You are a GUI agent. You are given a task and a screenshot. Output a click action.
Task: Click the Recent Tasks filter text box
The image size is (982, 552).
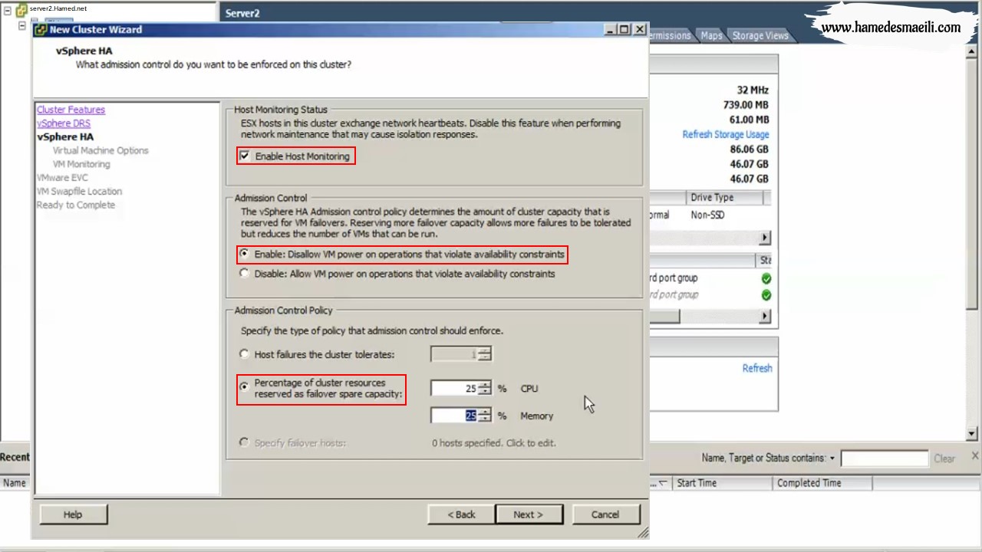(x=885, y=458)
